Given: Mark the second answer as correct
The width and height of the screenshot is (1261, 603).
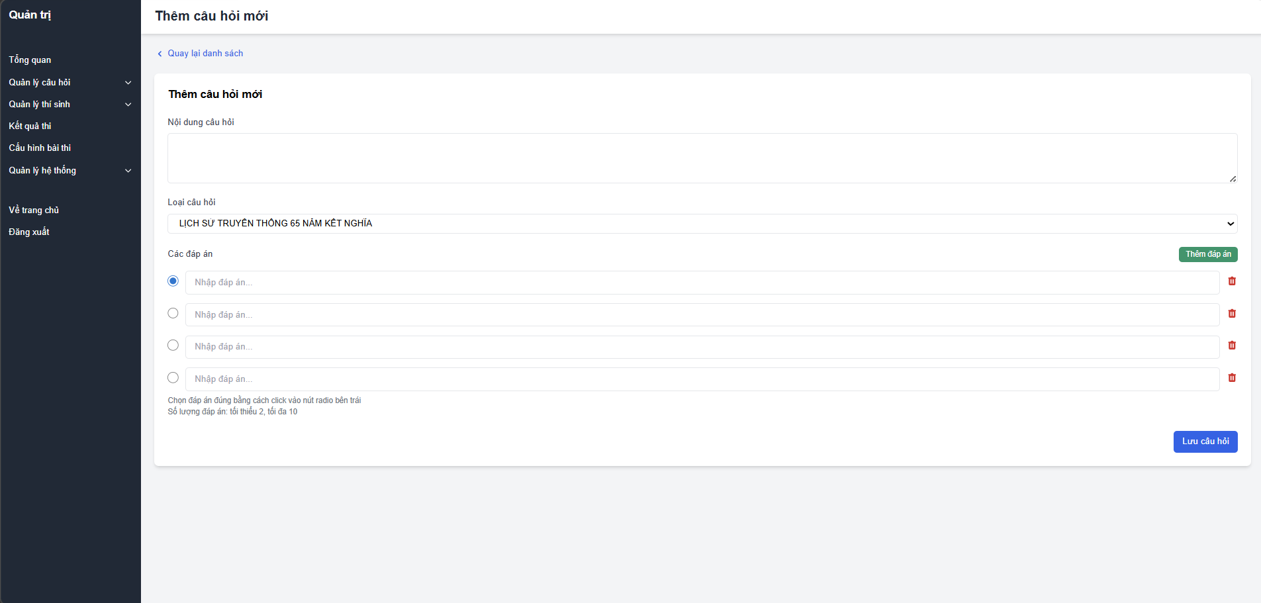Looking at the screenshot, I should tap(173, 313).
